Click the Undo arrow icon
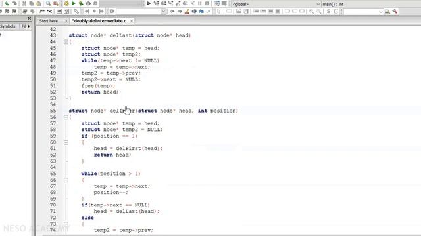The width and height of the screenshot is (421, 236). [x=7, y=3]
